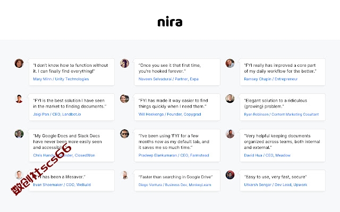
Task: Open Jaigi Pan / CEO, Landbot.io link
Action: click(57, 114)
